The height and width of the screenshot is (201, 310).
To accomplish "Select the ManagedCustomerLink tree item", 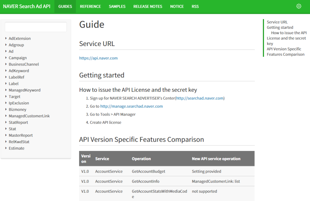I will pos(29,116).
